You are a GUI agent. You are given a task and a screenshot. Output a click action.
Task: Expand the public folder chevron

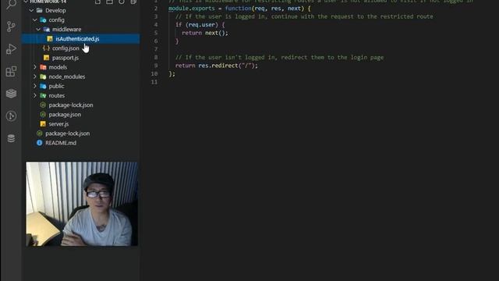(x=35, y=86)
